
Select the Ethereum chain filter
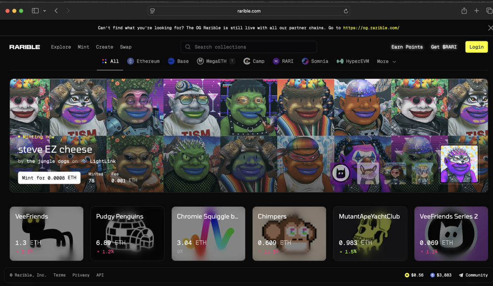pos(143,62)
